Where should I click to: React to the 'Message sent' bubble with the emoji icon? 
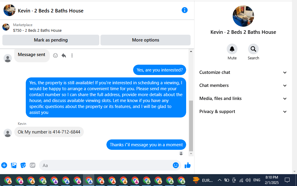click(55, 55)
